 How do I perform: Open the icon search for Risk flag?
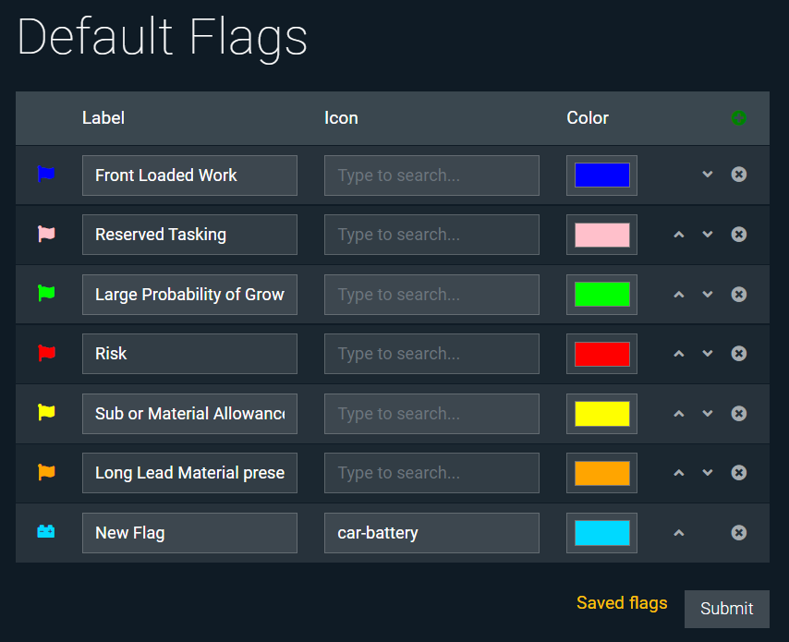tap(431, 354)
